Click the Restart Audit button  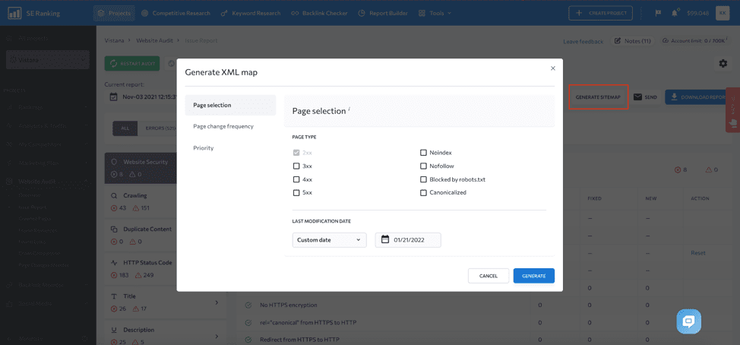(132, 64)
